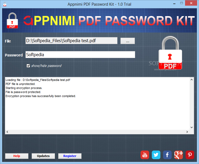Click the log scroll up arrow
The width and height of the screenshot is (199, 164).
tap(192, 80)
